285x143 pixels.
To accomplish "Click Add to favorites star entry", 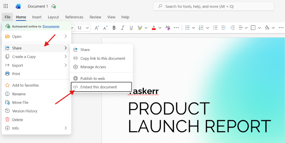I will pos(36,85).
